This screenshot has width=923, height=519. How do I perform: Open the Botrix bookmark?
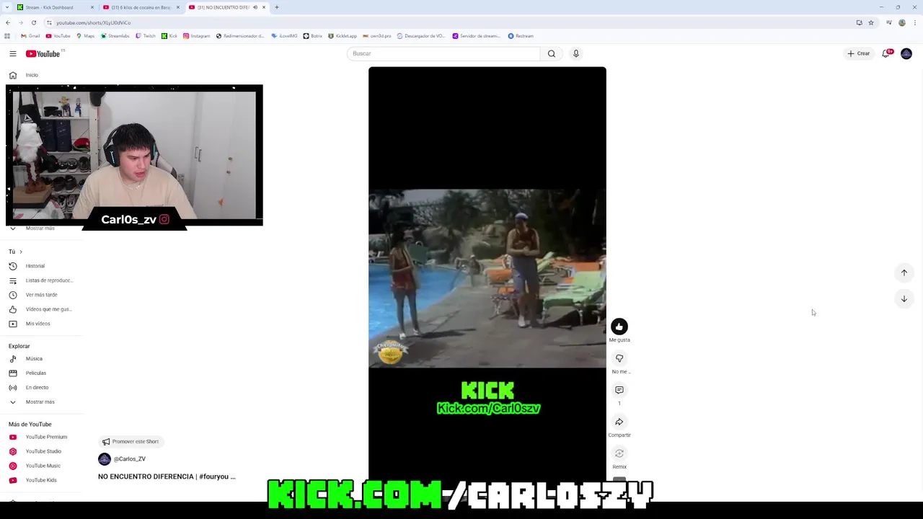(313, 36)
